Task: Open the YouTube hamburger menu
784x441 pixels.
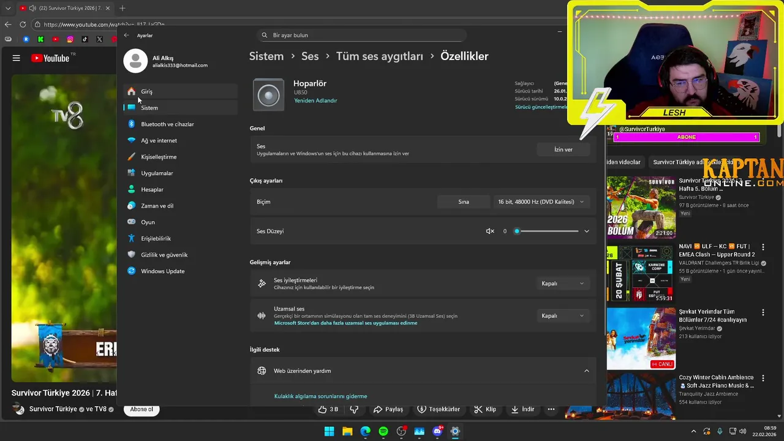Action: [17, 58]
